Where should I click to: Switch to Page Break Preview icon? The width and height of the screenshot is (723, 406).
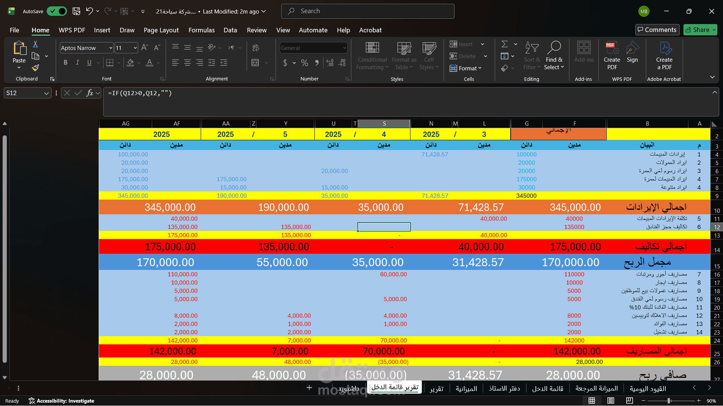click(x=629, y=401)
